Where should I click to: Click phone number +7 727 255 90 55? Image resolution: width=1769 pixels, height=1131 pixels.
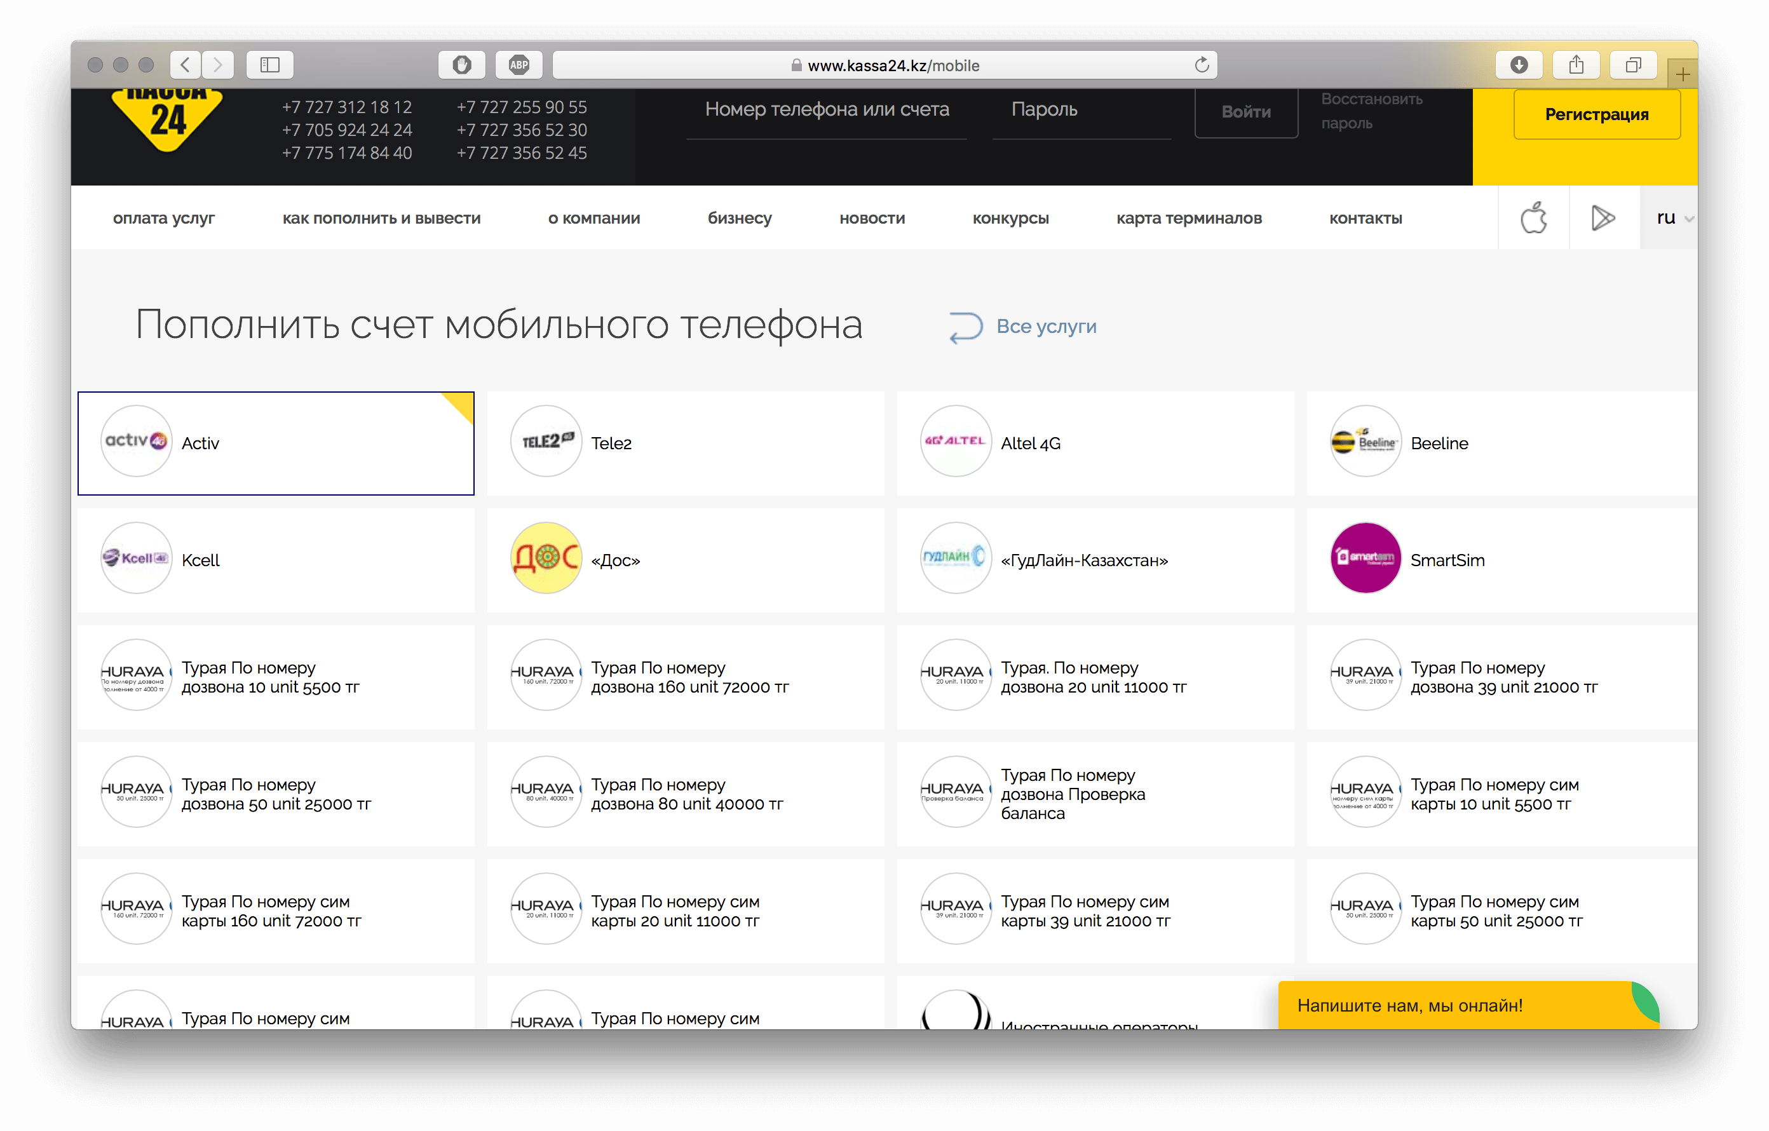pyautogui.click(x=522, y=107)
